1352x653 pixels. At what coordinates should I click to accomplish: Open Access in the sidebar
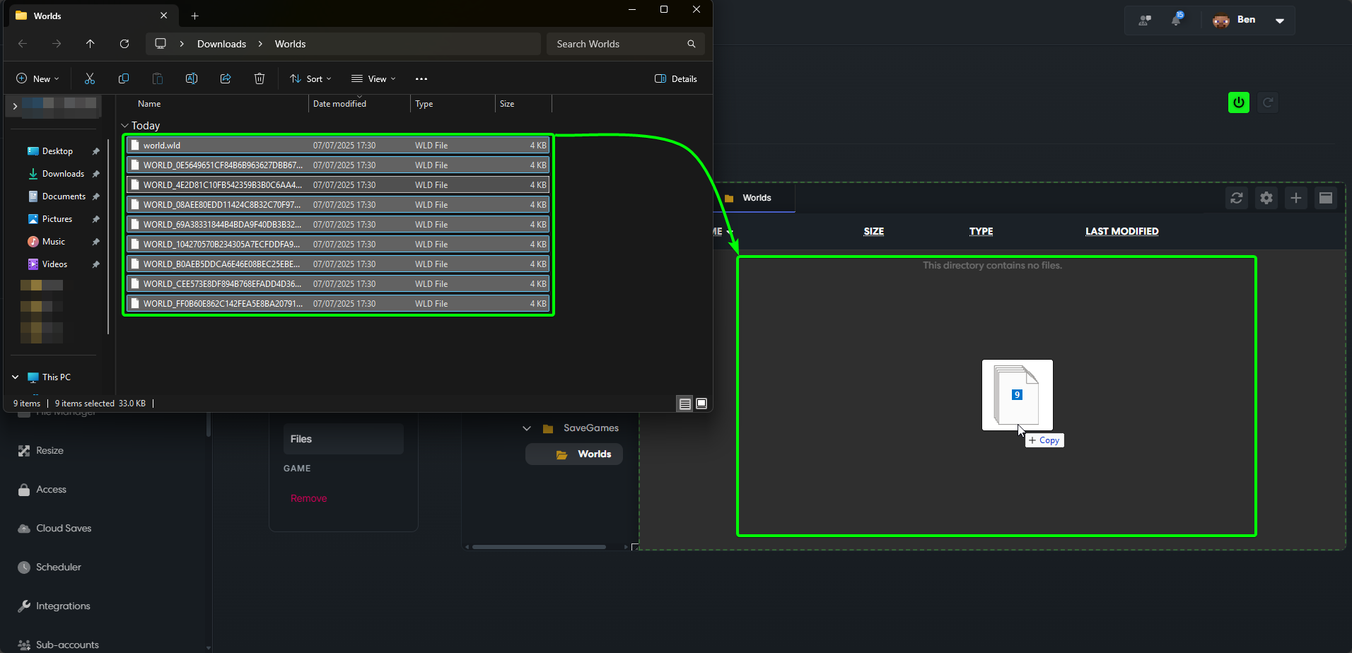(x=51, y=490)
